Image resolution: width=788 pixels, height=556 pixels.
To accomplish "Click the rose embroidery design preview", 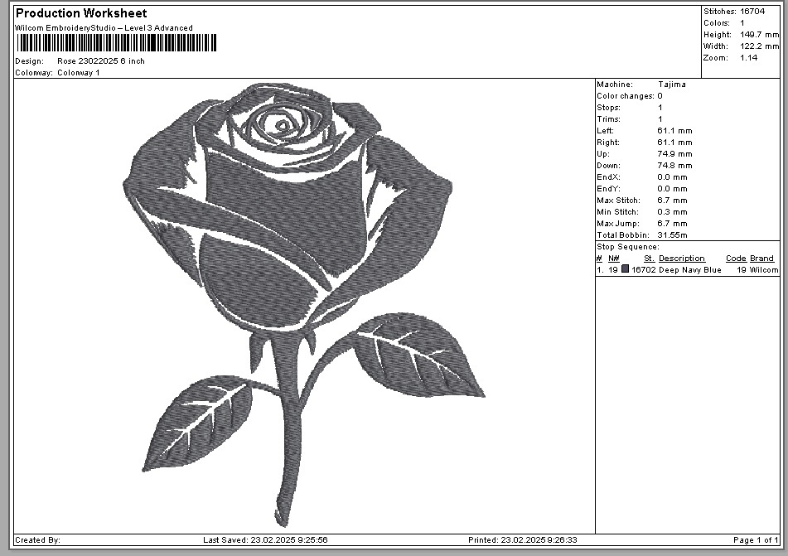I will (298, 298).
